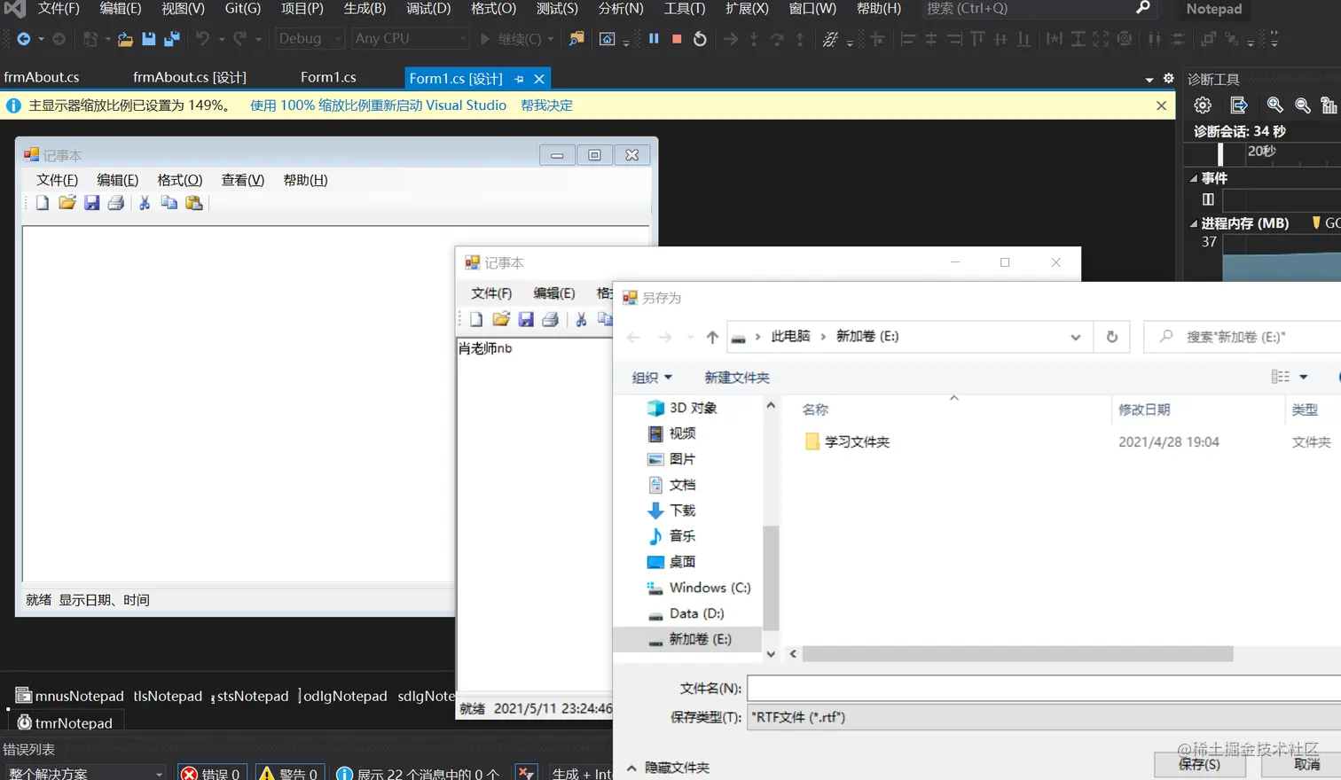Go up one folder level in 另存为 dialog
This screenshot has height=780, width=1341.
pyautogui.click(x=712, y=337)
